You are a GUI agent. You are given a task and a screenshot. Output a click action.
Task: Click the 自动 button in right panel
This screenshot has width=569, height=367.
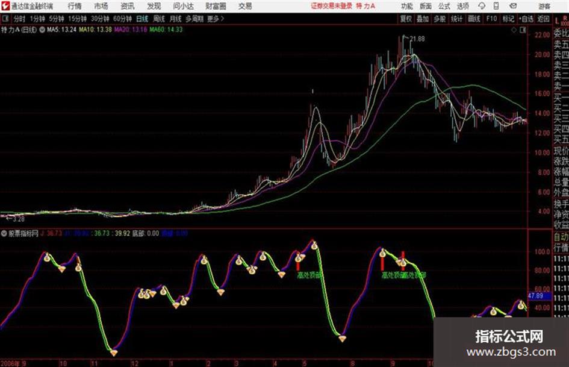[x=561, y=237]
